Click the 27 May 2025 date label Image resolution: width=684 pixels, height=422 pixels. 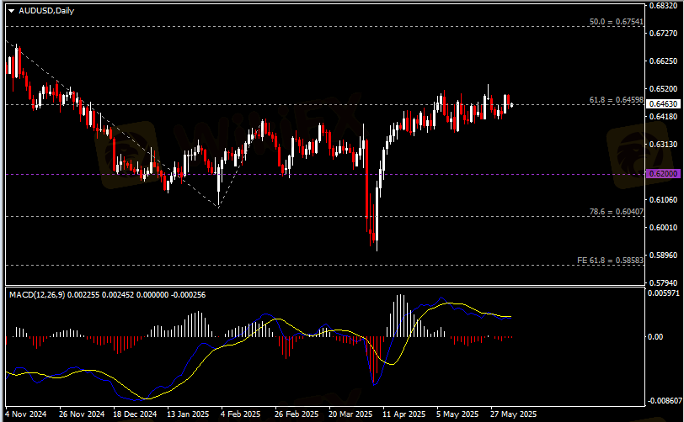coord(513,414)
